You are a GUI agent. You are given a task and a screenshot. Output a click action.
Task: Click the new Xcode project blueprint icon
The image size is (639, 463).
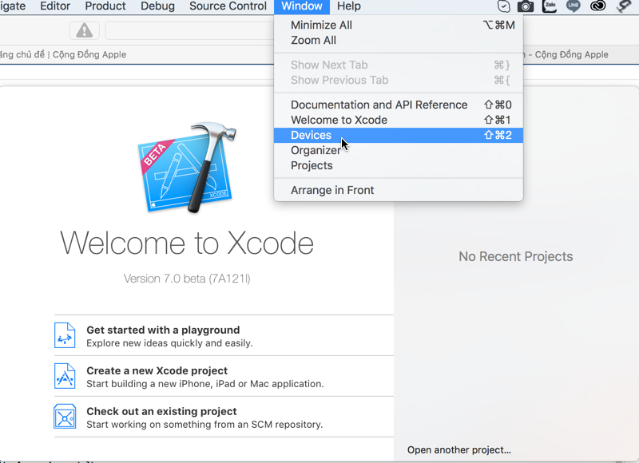(x=65, y=376)
